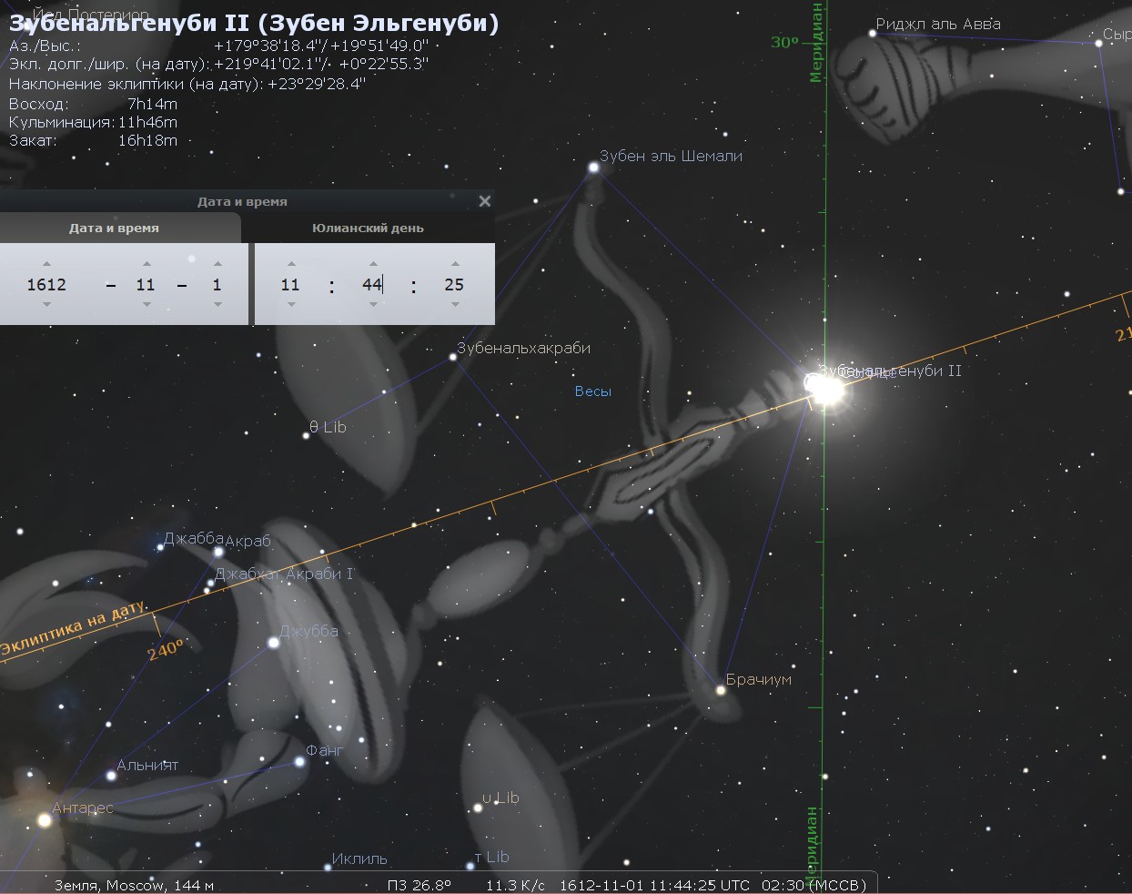1132x894 pixels.
Task: Close the Дата и время dialog
Action: 485,201
